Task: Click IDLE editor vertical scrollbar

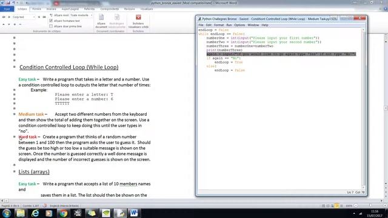Action: pos(363,108)
